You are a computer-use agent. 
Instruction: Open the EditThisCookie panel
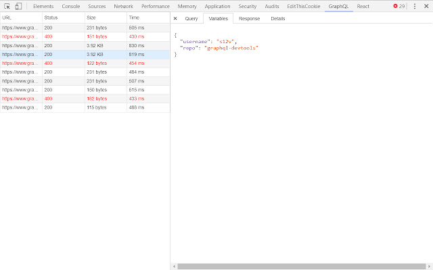(x=302, y=6)
